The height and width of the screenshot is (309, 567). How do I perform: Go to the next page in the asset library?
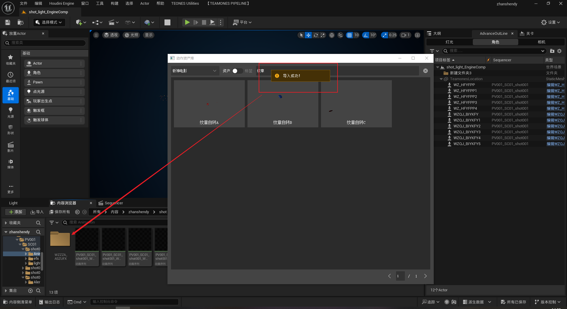(x=426, y=276)
